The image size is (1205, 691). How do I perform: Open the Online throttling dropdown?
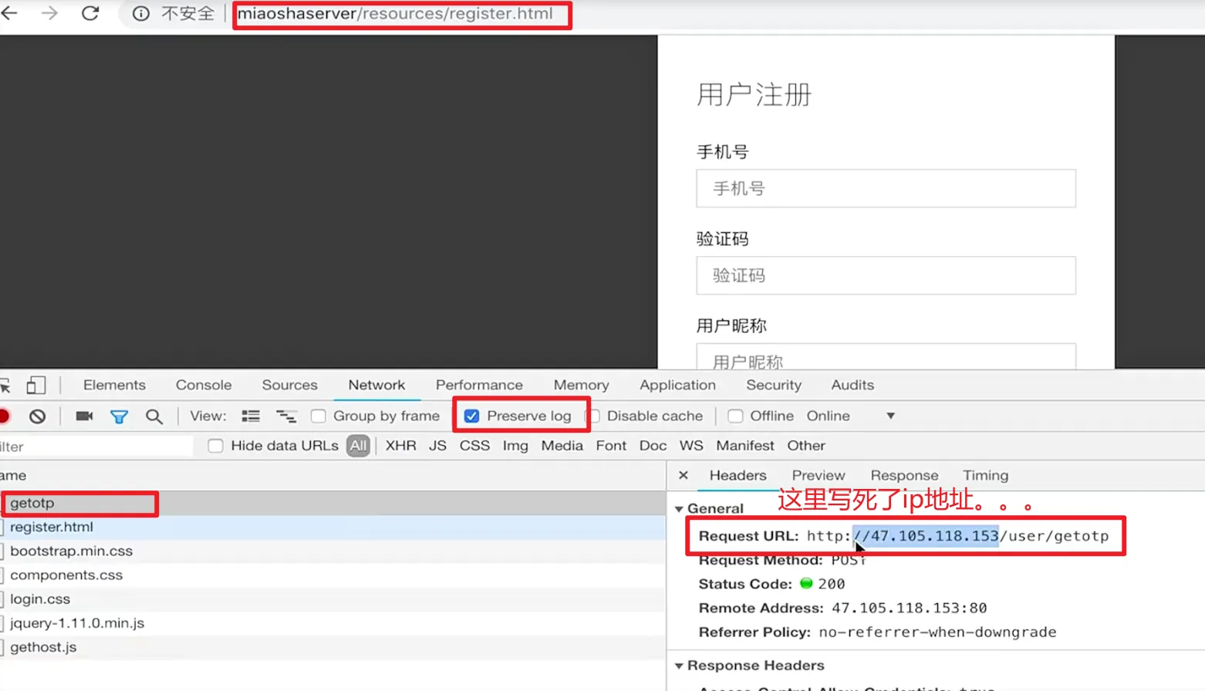coord(851,416)
